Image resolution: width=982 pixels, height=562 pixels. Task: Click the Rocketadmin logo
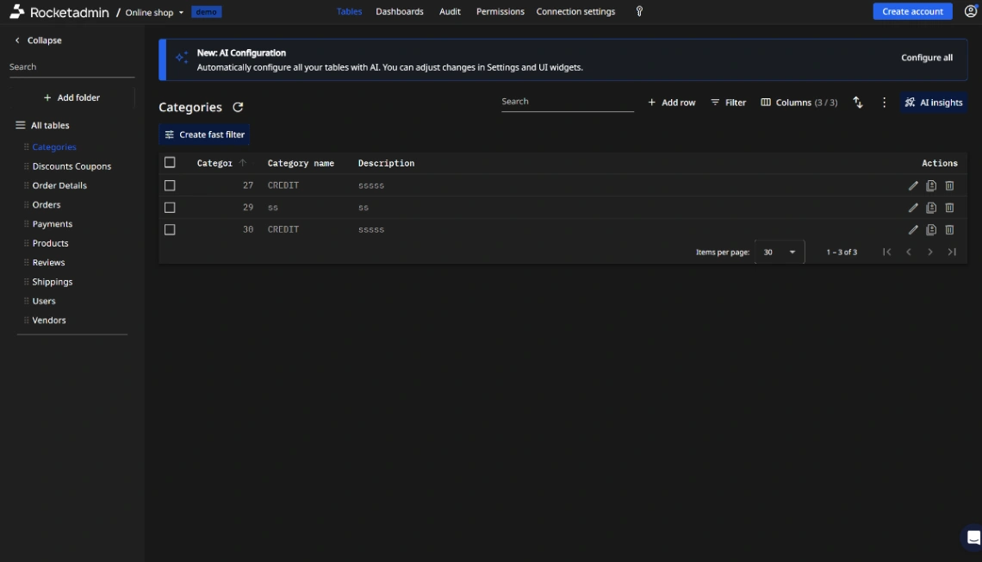[19, 11]
